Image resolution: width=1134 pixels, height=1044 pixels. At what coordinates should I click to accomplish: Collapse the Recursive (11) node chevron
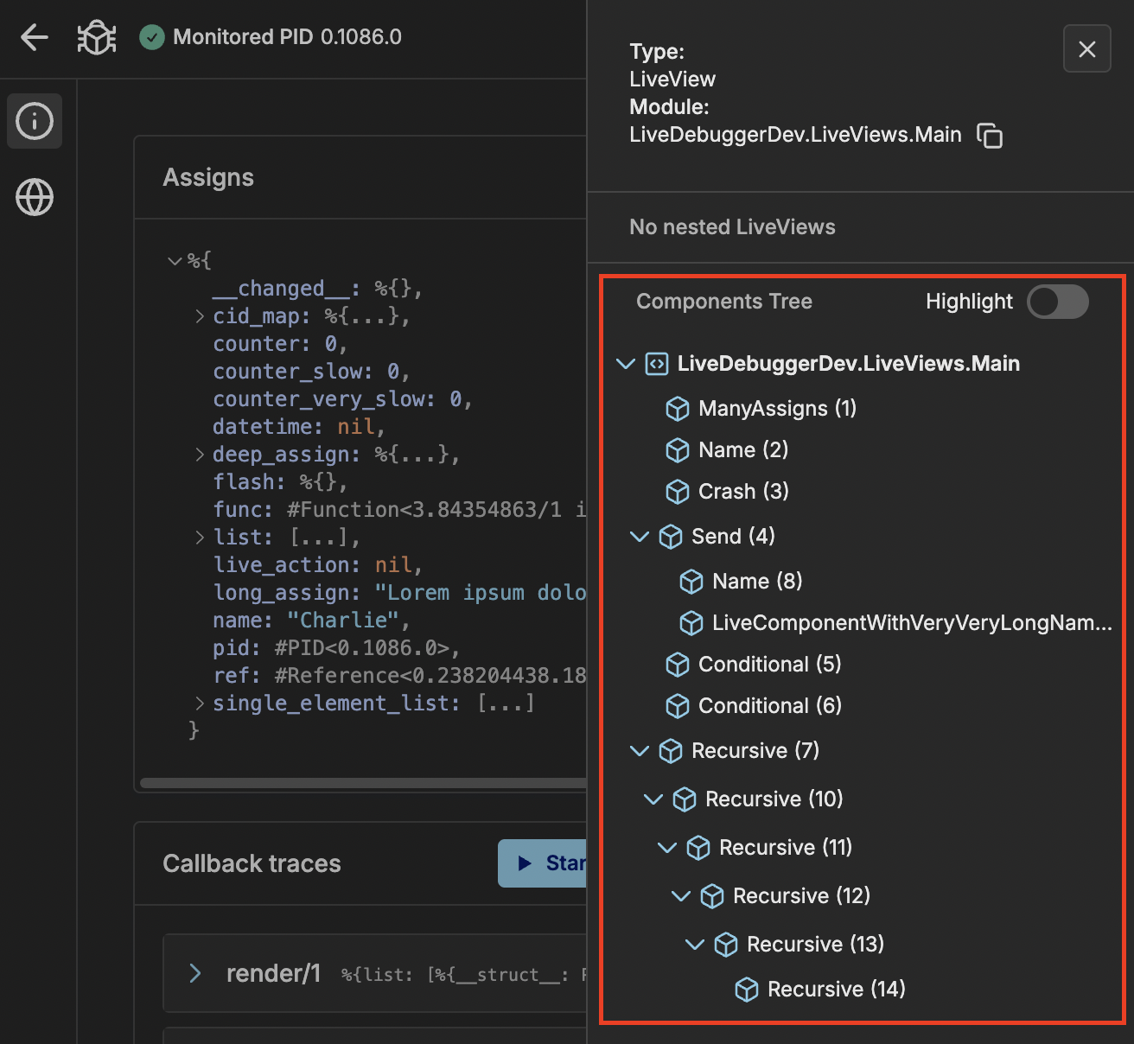tap(667, 848)
